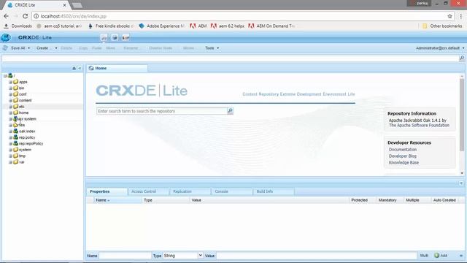Click the magnifier icon beside the path bar

tap(462, 58)
